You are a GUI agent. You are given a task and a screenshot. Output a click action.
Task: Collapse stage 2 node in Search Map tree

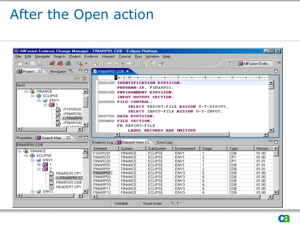(x=39, y=169)
